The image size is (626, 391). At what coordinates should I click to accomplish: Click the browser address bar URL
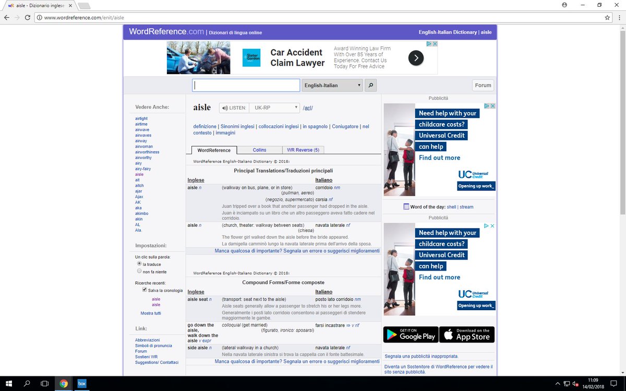click(84, 18)
